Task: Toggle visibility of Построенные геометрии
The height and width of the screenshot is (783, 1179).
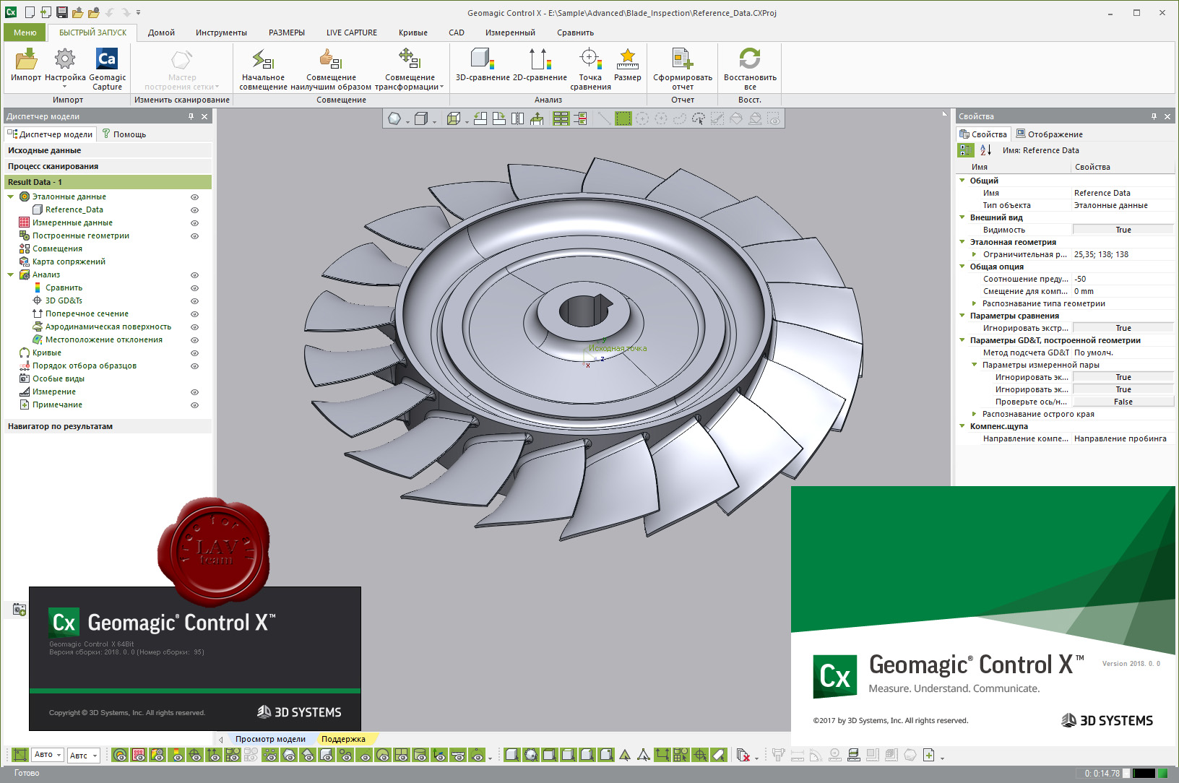Action: click(194, 235)
